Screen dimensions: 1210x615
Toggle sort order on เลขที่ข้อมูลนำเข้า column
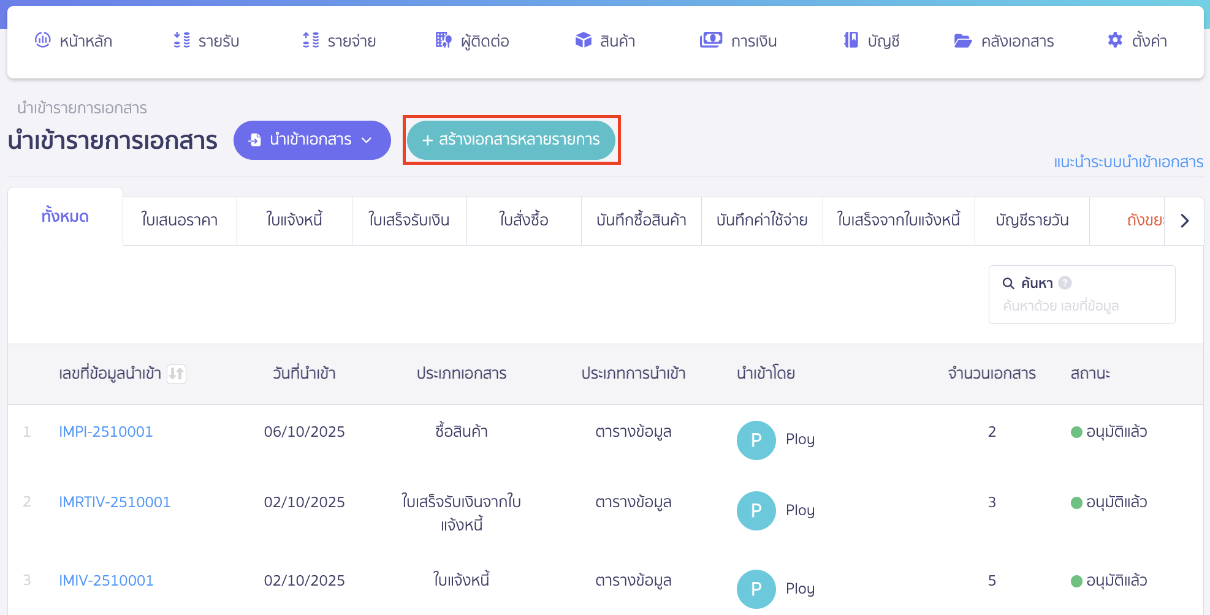pos(177,374)
